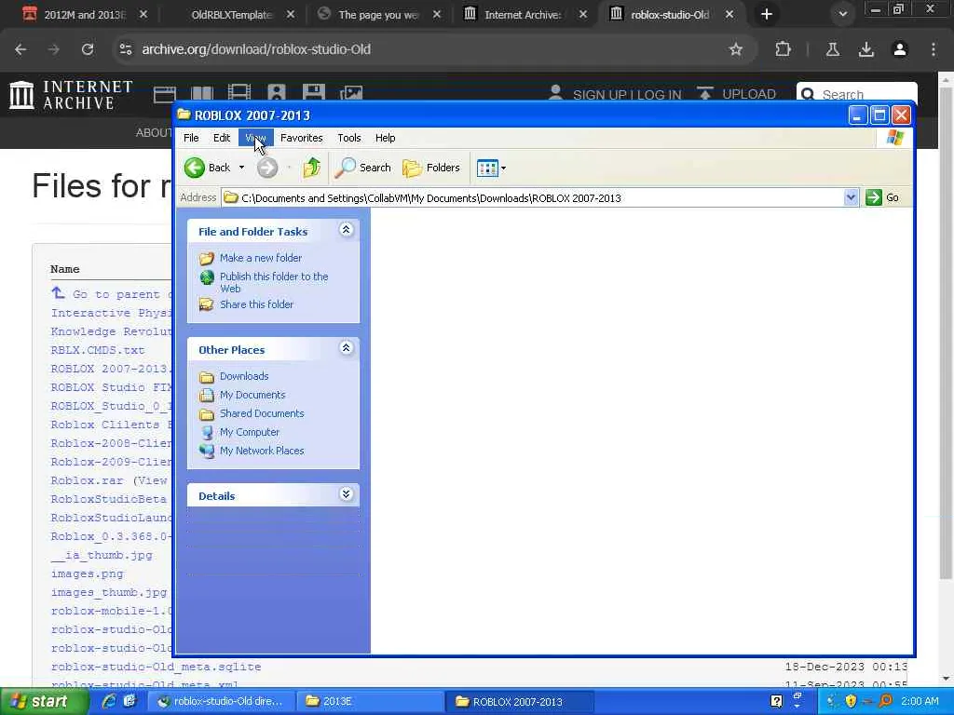Click the RBLX.CMDS.txt file link

coord(98,350)
